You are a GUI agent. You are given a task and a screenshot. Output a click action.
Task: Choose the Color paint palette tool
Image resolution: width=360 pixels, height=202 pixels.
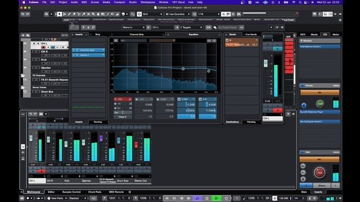(123, 14)
